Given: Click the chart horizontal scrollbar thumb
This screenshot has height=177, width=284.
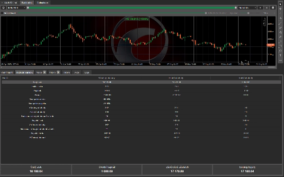Looking at the screenshot, I should 272,67.
